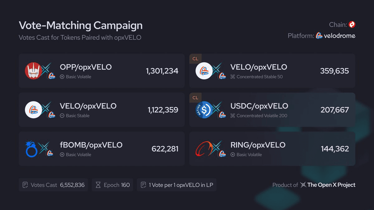Click the Velodrome platform logo icon
The image size is (374, 210).
pos(319,36)
